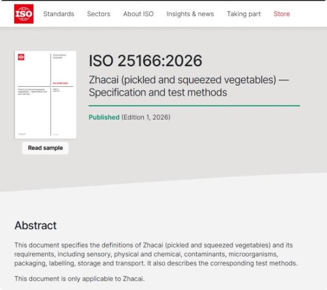Click the Published status label
This screenshot has width=327, height=290.
pyautogui.click(x=104, y=117)
